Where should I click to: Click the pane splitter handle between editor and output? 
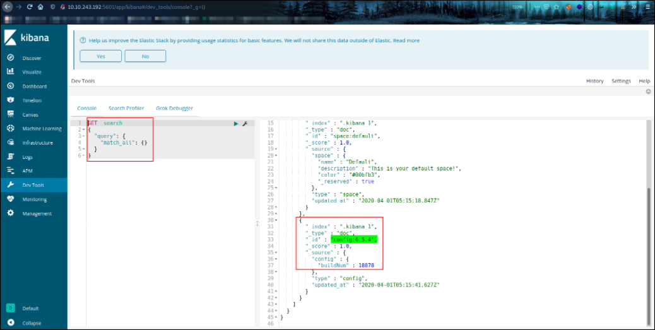[x=257, y=224]
